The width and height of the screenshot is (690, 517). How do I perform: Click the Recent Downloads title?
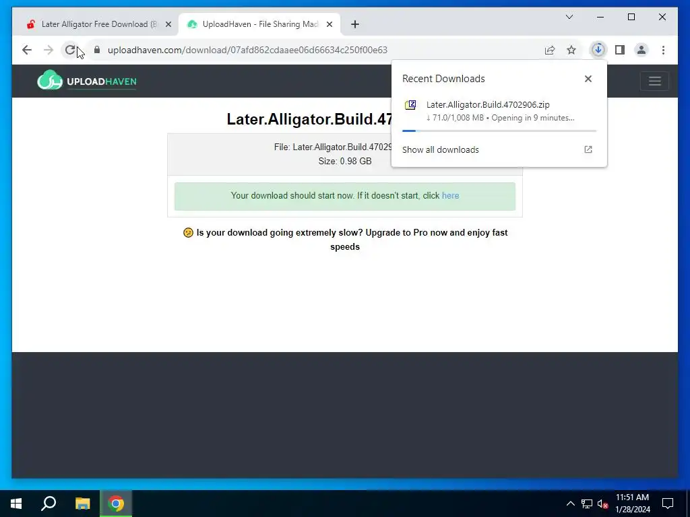(443, 79)
